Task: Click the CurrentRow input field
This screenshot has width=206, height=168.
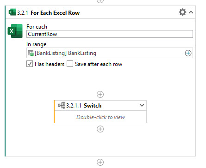Action: pos(110,34)
